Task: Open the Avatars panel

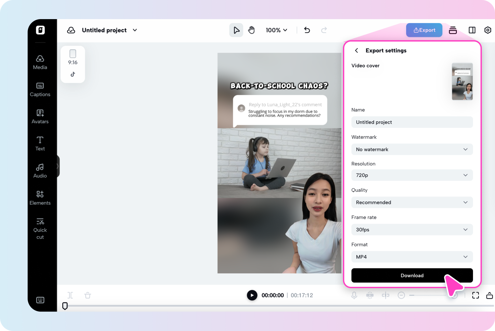Action: click(40, 116)
